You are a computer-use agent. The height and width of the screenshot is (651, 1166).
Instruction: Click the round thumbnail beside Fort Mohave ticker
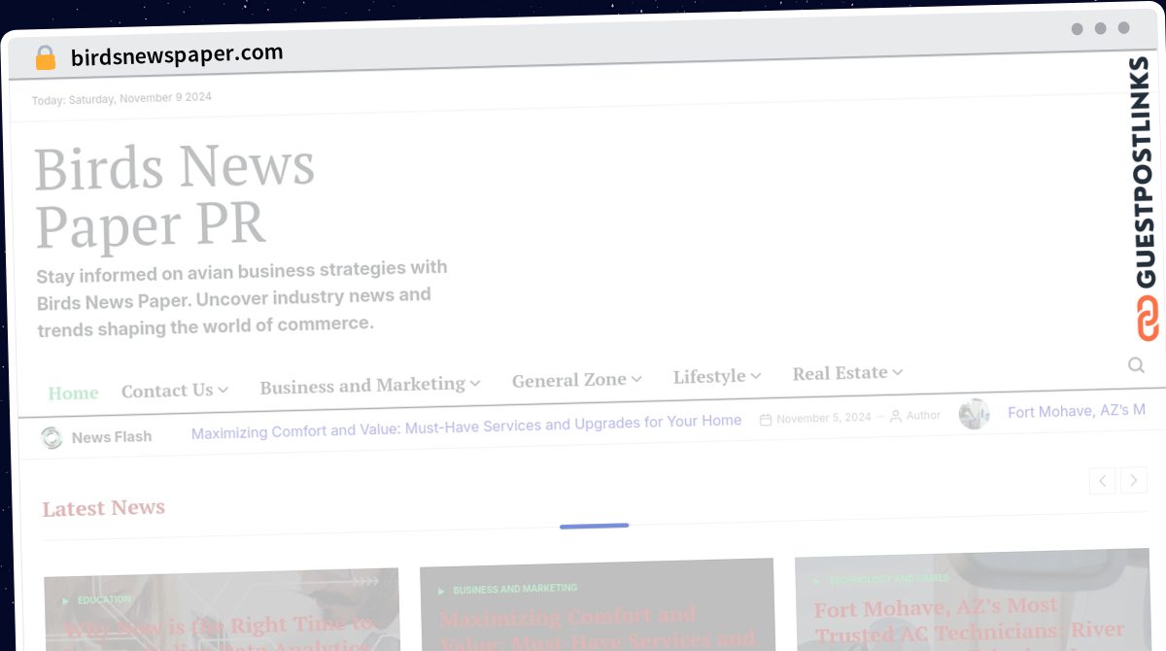pos(974,413)
